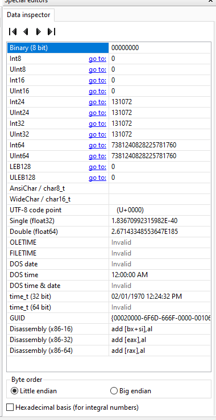Enable Hexadecimal basis checkbox

(x=73, y=407)
